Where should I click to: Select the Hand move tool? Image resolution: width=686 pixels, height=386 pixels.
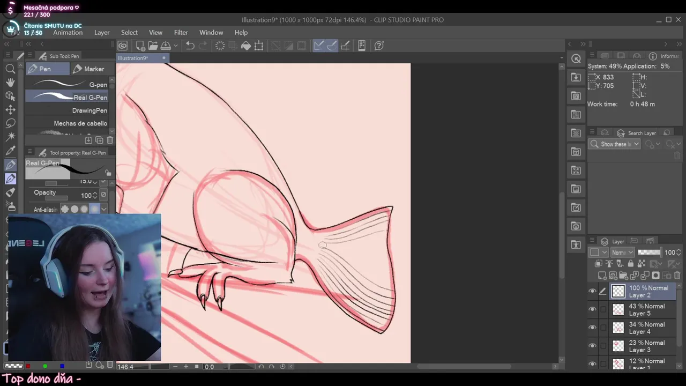(10, 82)
